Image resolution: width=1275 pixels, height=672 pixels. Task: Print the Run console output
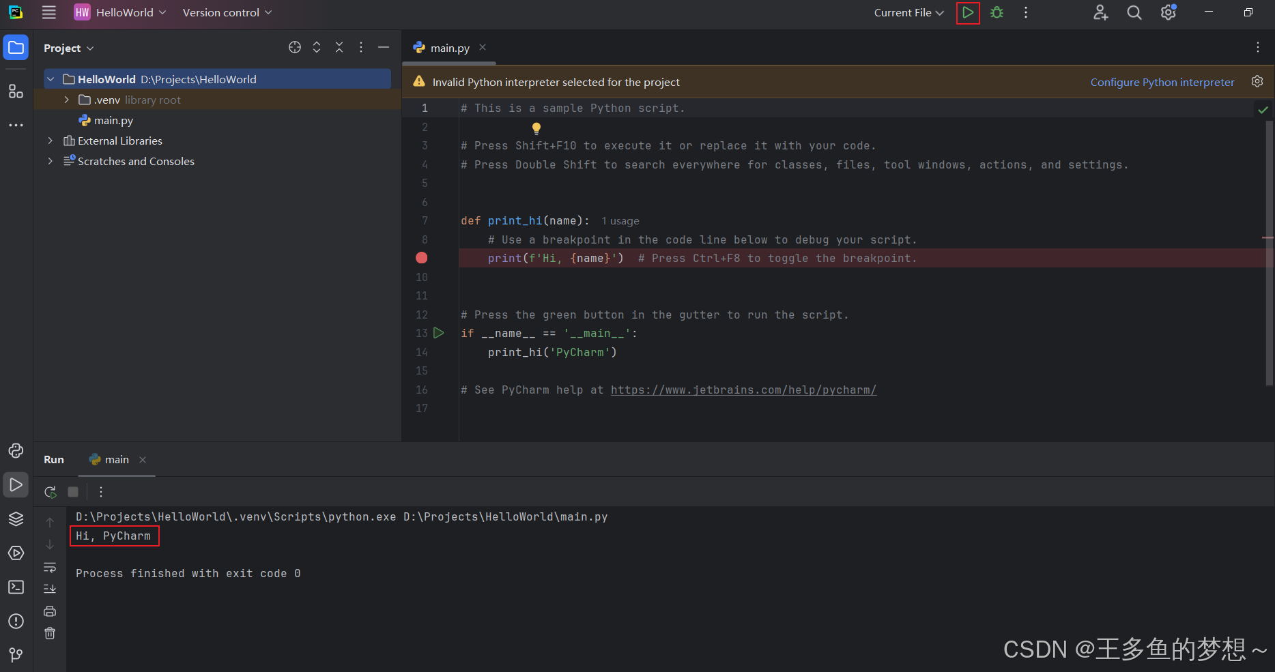tap(50, 611)
